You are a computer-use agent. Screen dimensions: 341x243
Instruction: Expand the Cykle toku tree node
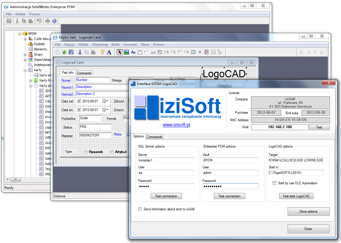point(25,39)
